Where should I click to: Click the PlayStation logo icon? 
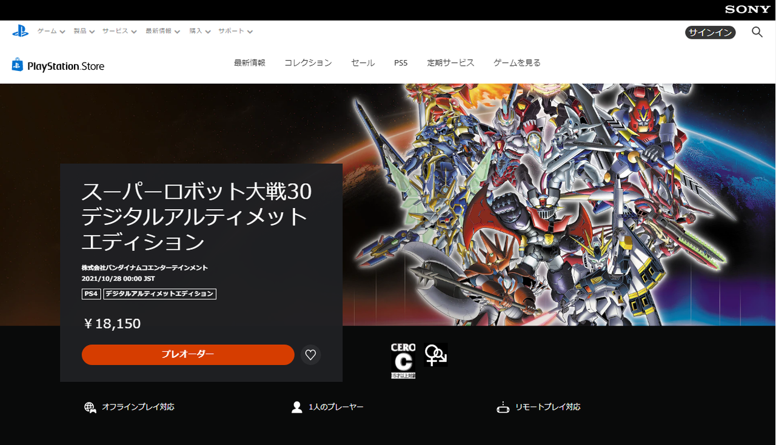coord(21,32)
